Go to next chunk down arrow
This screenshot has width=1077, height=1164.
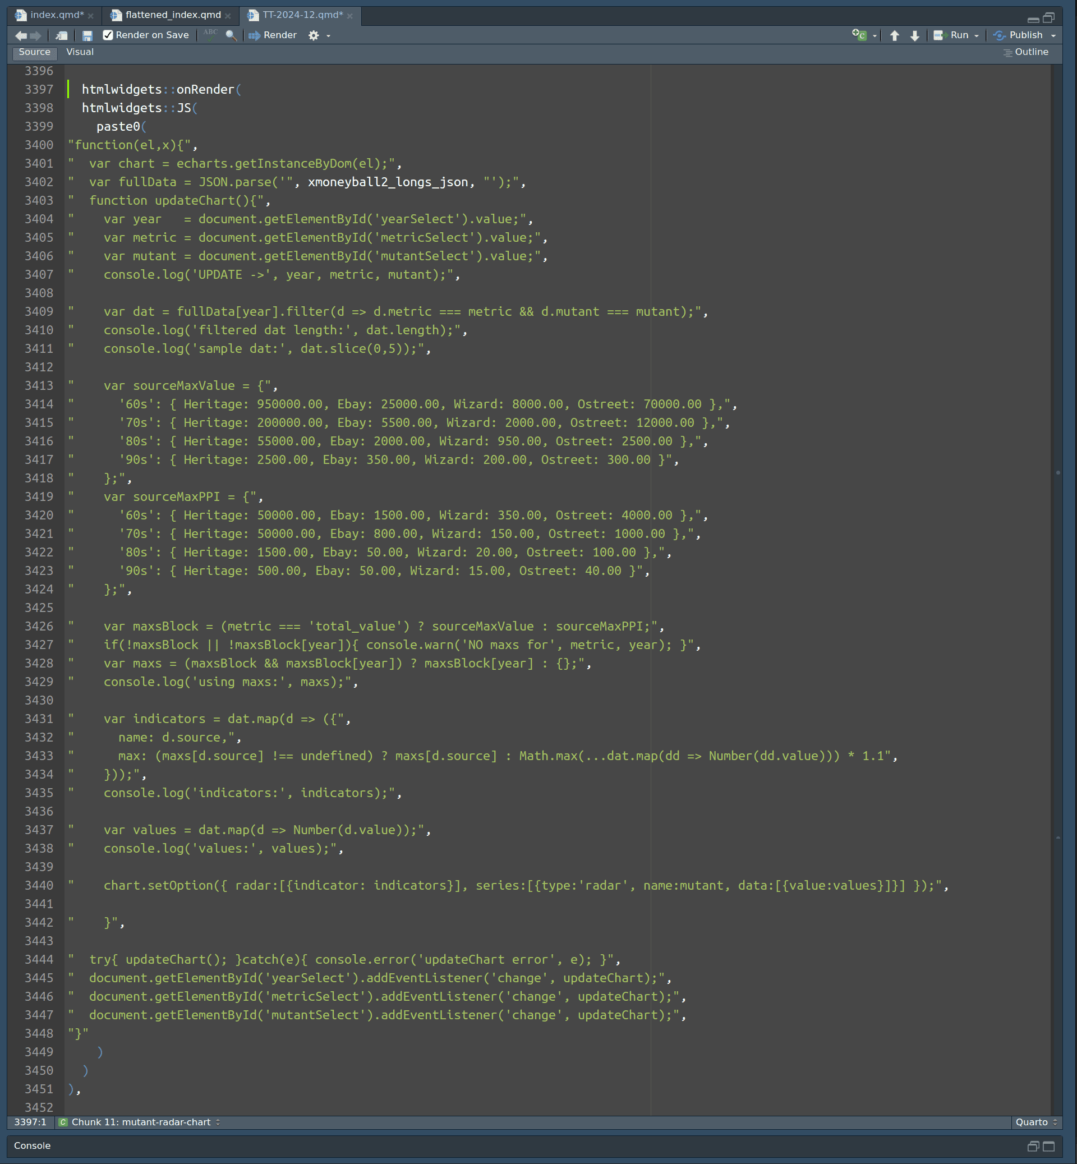[914, 35]
